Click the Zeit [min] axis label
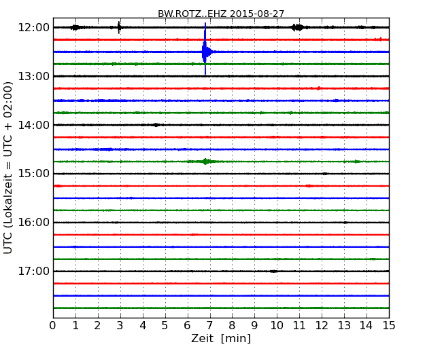 (221, 338)
